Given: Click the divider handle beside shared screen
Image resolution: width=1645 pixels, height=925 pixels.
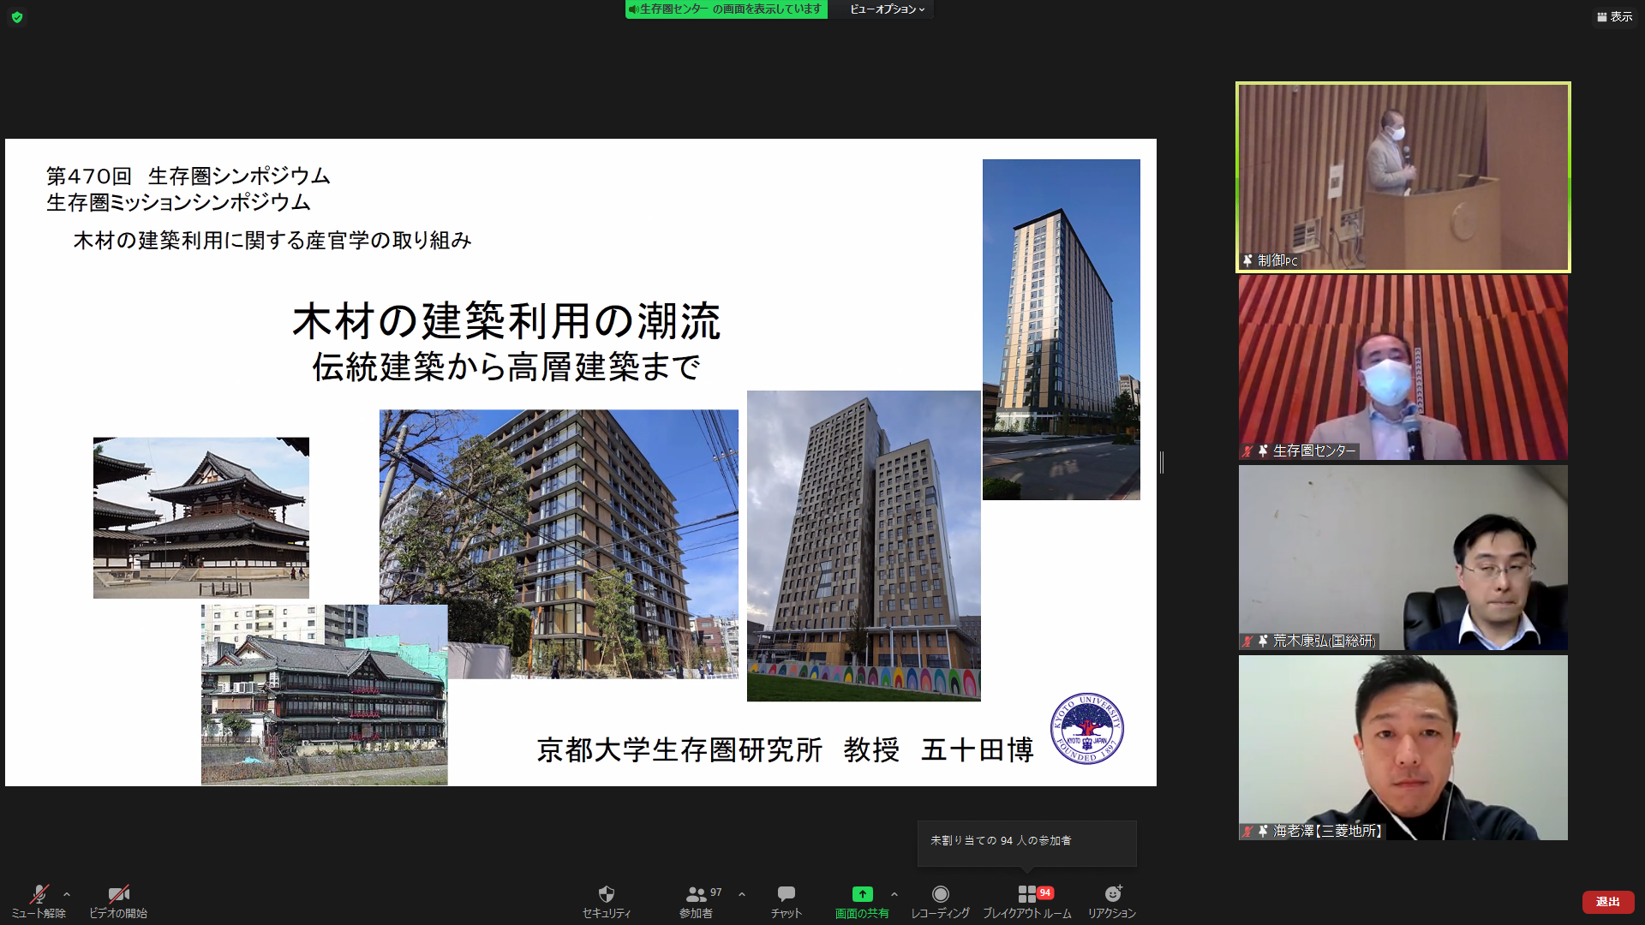Looking at the screenshot, I should tap(1162, 462).
